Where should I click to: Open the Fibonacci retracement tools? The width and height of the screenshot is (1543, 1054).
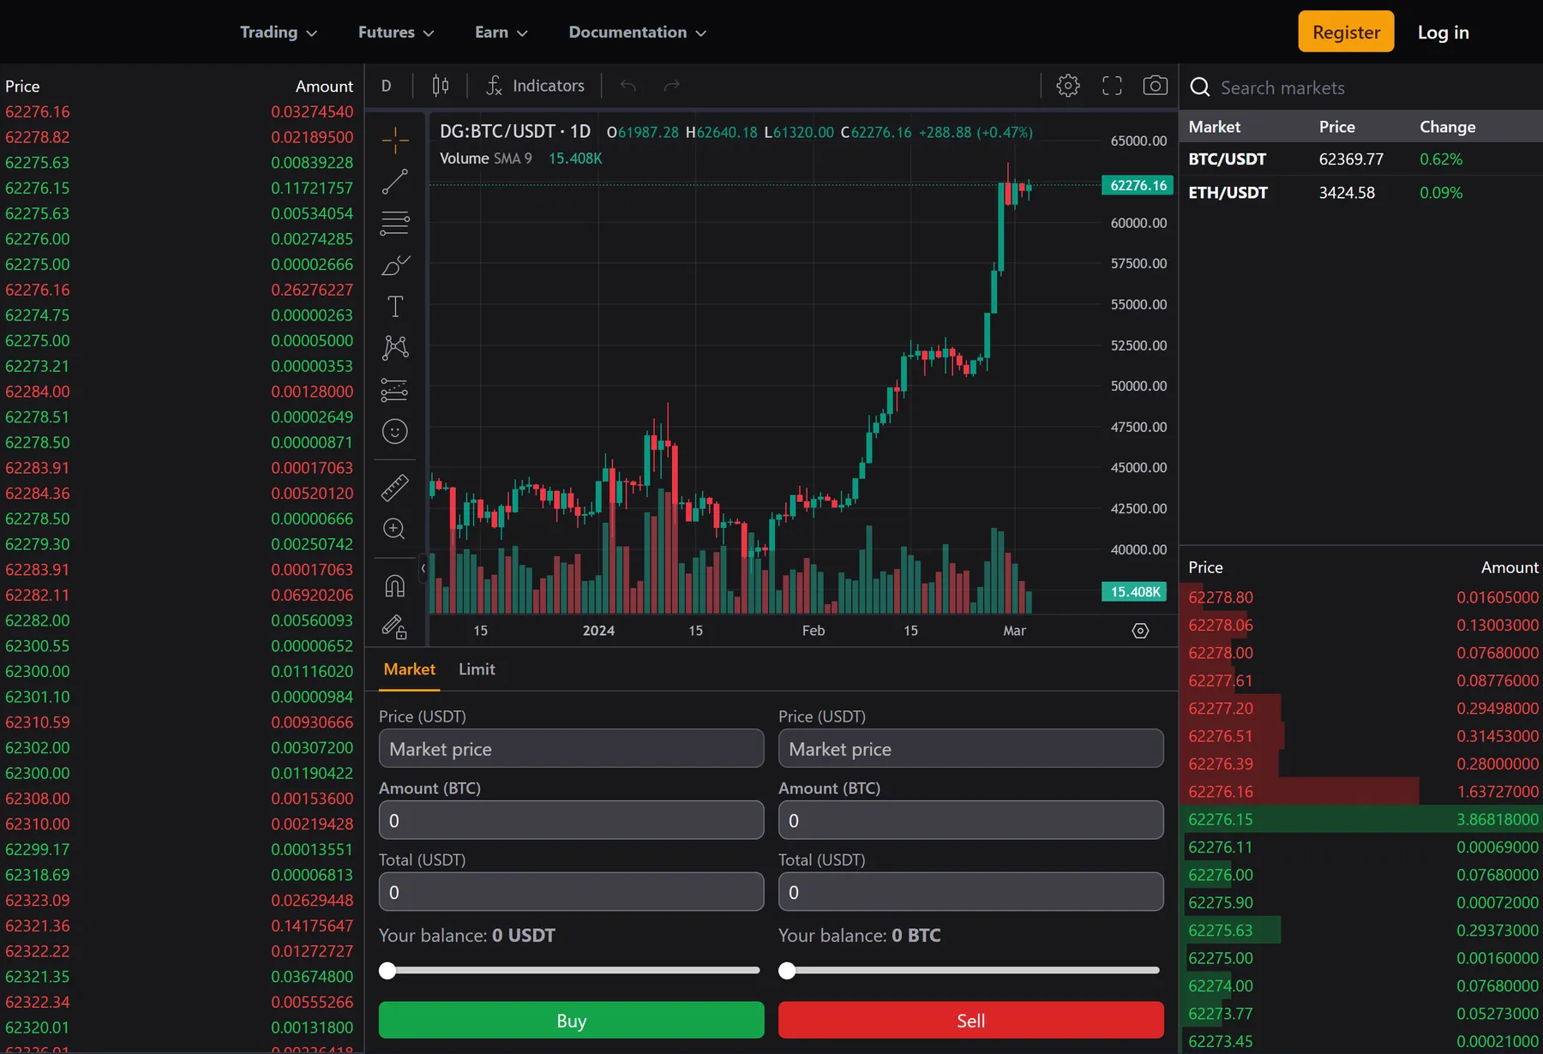(395, 224)
